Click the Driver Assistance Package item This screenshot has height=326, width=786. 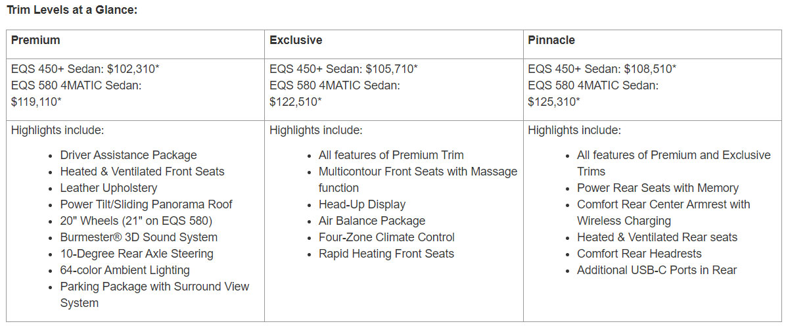pyautogui.click(x=128, y=155)
